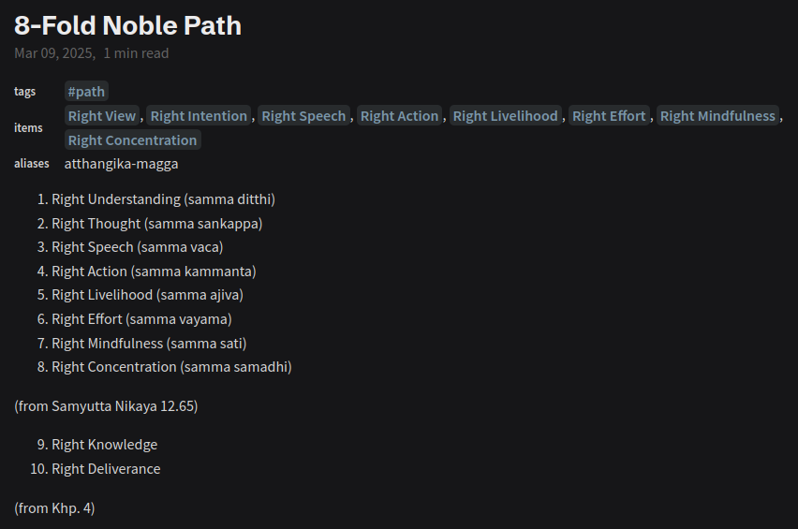
Task: Click the Right Speech link in items row
Action: coord(304,116)
